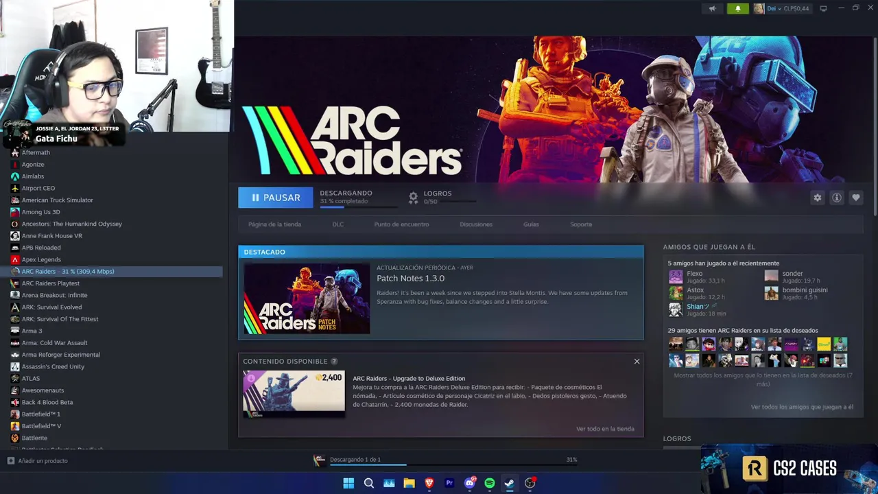Select ATLAS in library
This screenshot has width=878, height=494.
point(30,379)
